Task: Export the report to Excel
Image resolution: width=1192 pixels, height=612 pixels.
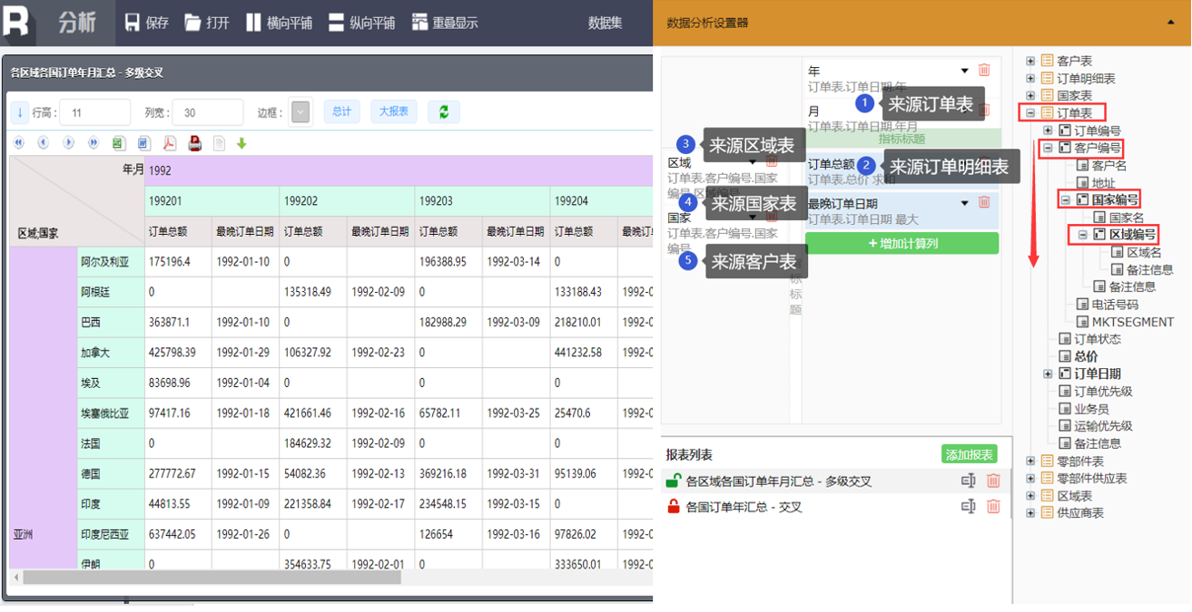Action: pyautogui.click(x=118, y=143)
